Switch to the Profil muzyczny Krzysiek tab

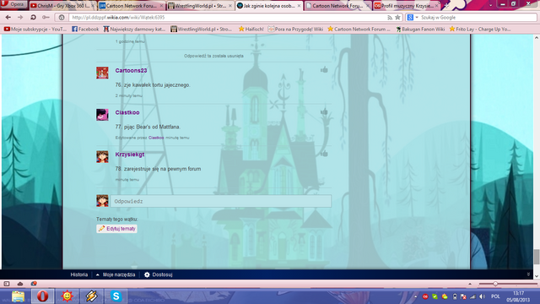(x=407, y=6)
